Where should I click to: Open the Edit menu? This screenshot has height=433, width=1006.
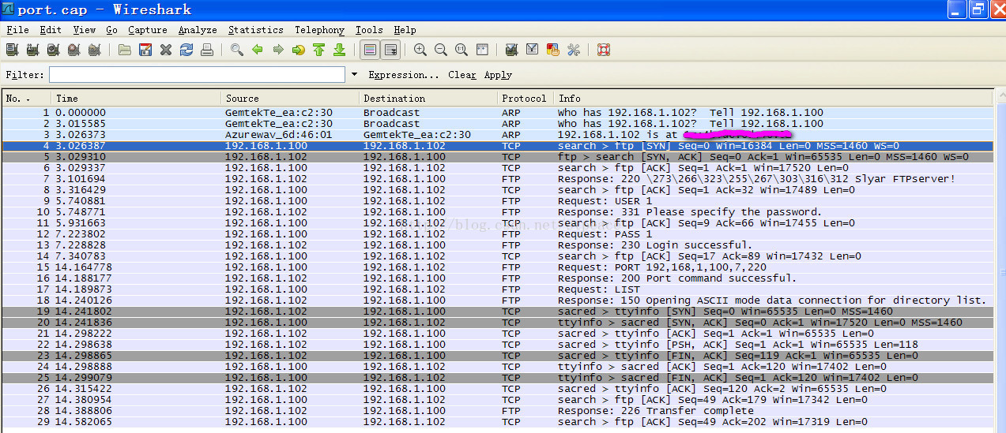pos(51,30)
